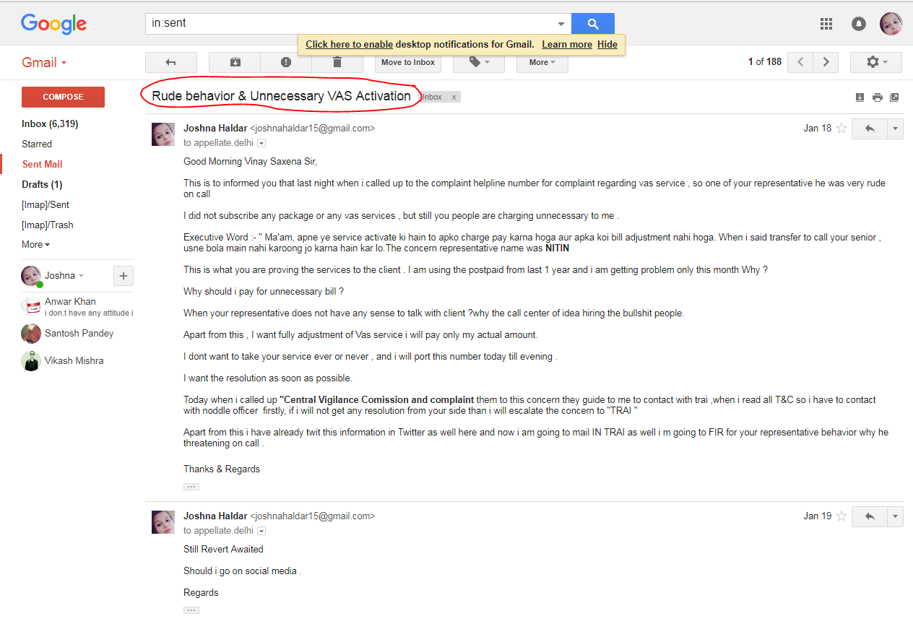Open the Labels dropdown
Screen dimensions: 913x624
(478, 62)
